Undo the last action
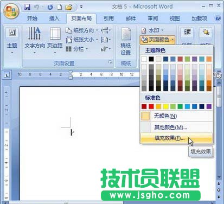This screenshot has width=224, height=204. coord(36,7)
